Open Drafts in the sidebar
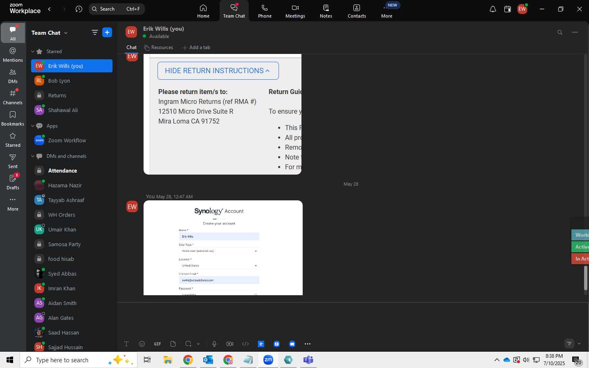This screenshot has height=368, width=589. pyautogui.click(x=13, y=182)
